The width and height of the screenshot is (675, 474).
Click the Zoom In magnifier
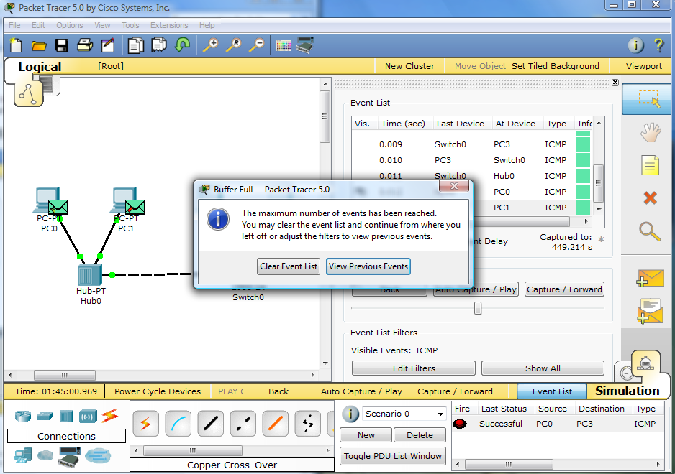pos(211,45)
